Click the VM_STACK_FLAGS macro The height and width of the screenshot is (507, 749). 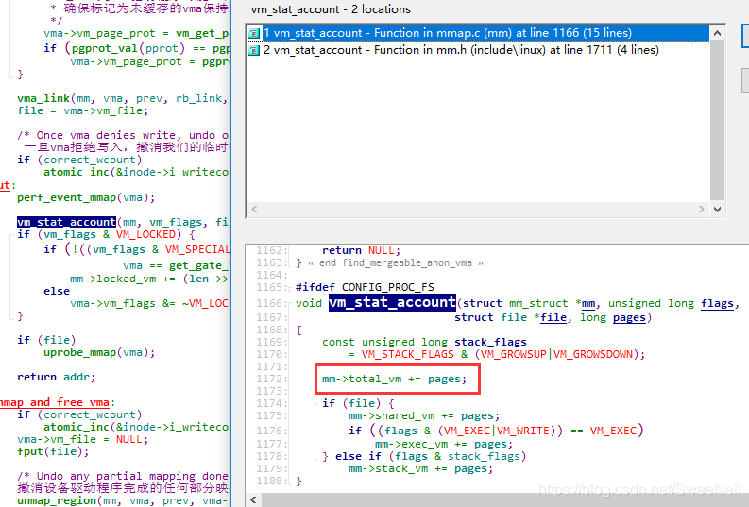[x=407, y=354]
